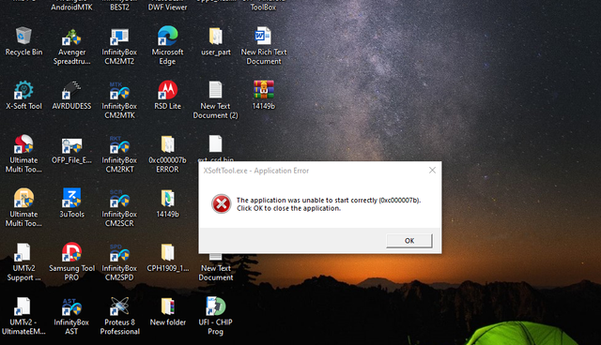This screenshot has width=601, height=345.
Task: Click OK in the Application Error dialog
Action: pyautogui.click(x=409, y=241)
